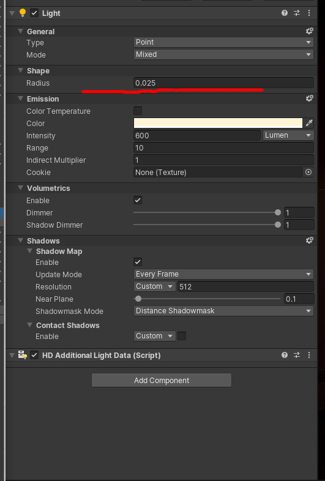Screen dimensions: 325x481
Task: Click the Radius input field
Action: 223,83
